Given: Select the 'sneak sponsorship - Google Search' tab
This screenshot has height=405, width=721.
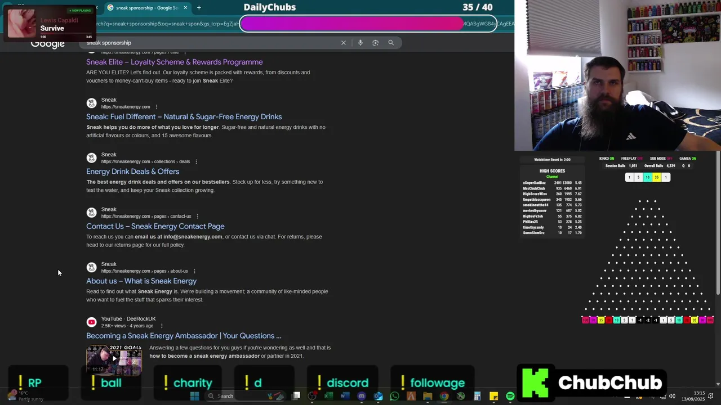Looking at the screenshot, I should point(146,7).
